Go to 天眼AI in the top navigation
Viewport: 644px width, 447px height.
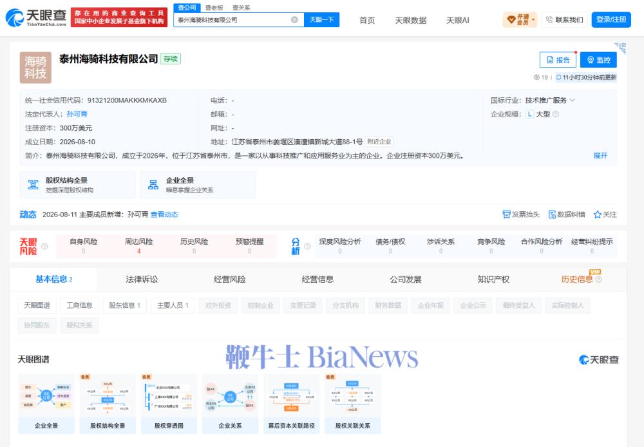tap(457, 20)
